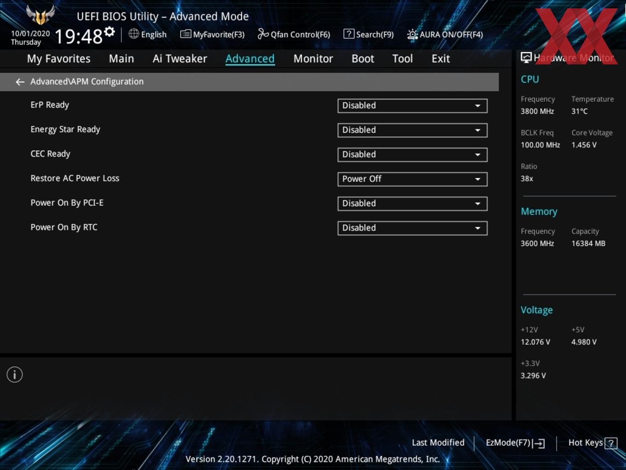Open Hot Keys help
Viewport: 626px width, 470px height.
pos(585,443)
